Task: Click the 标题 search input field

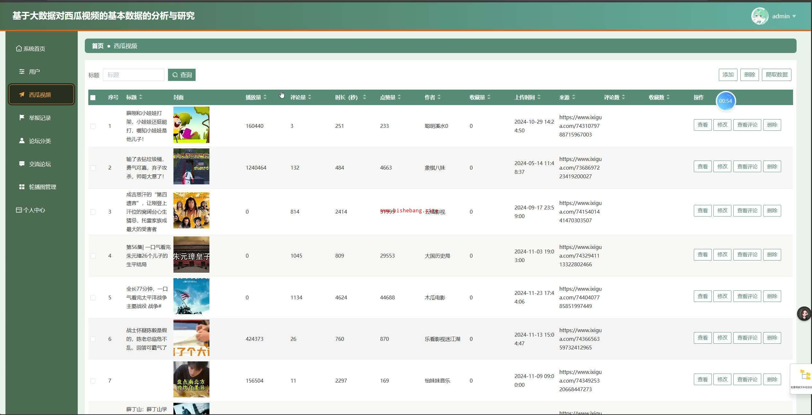Action: click(133, 75)
